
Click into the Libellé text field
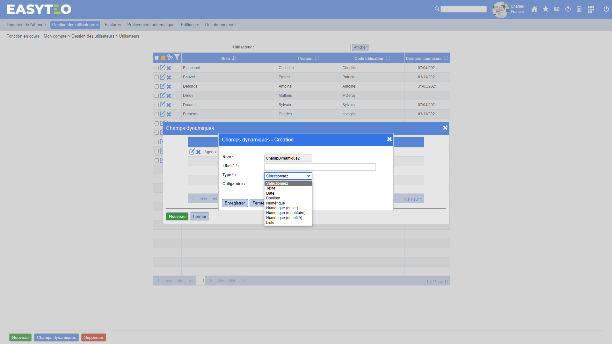click(320, 167)
